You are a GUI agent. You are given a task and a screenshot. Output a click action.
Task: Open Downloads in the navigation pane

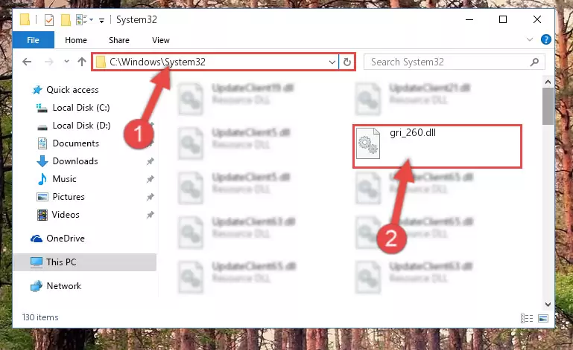click(75, 161)
